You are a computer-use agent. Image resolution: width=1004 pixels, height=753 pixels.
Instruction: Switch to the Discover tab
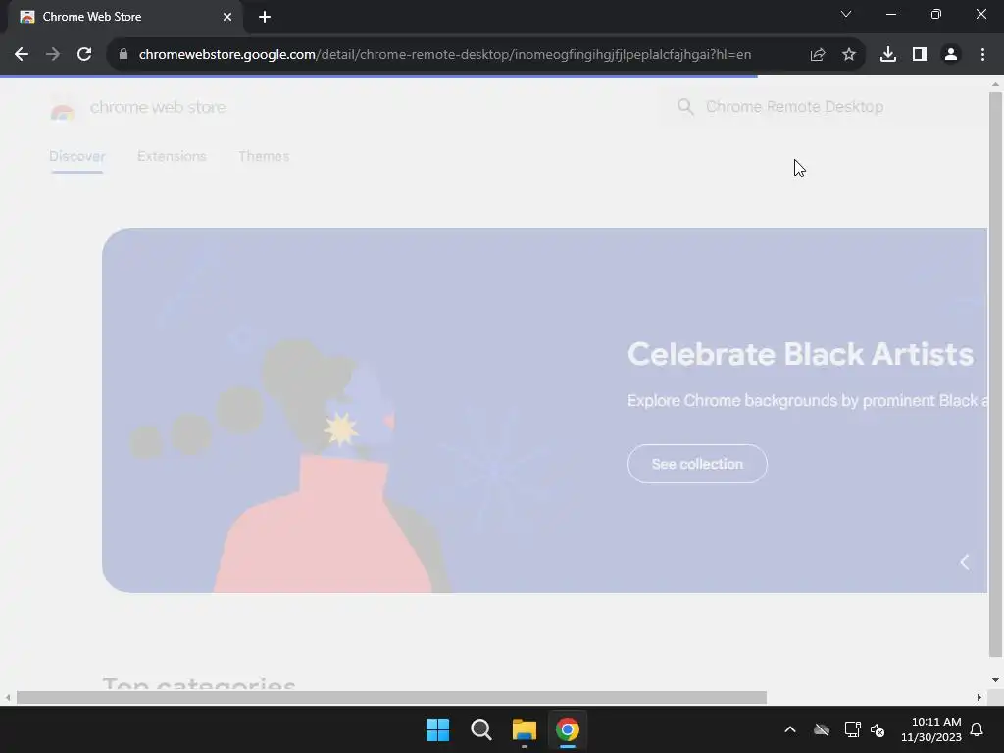click(76, 156)
